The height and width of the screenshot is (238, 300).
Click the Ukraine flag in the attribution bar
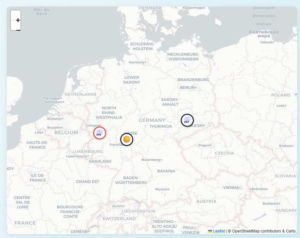[x=209, y=231]
